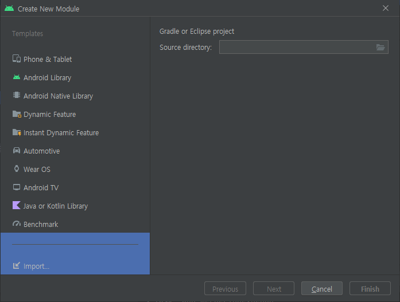The width and height of the screenshot is (400, 302).
Task: Click the Source directory label
Action: (185, 48)
